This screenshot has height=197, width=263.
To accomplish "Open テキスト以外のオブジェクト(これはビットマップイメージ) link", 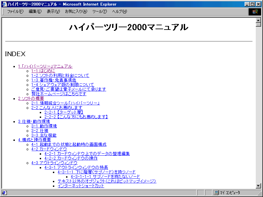I will pos(107,181).
